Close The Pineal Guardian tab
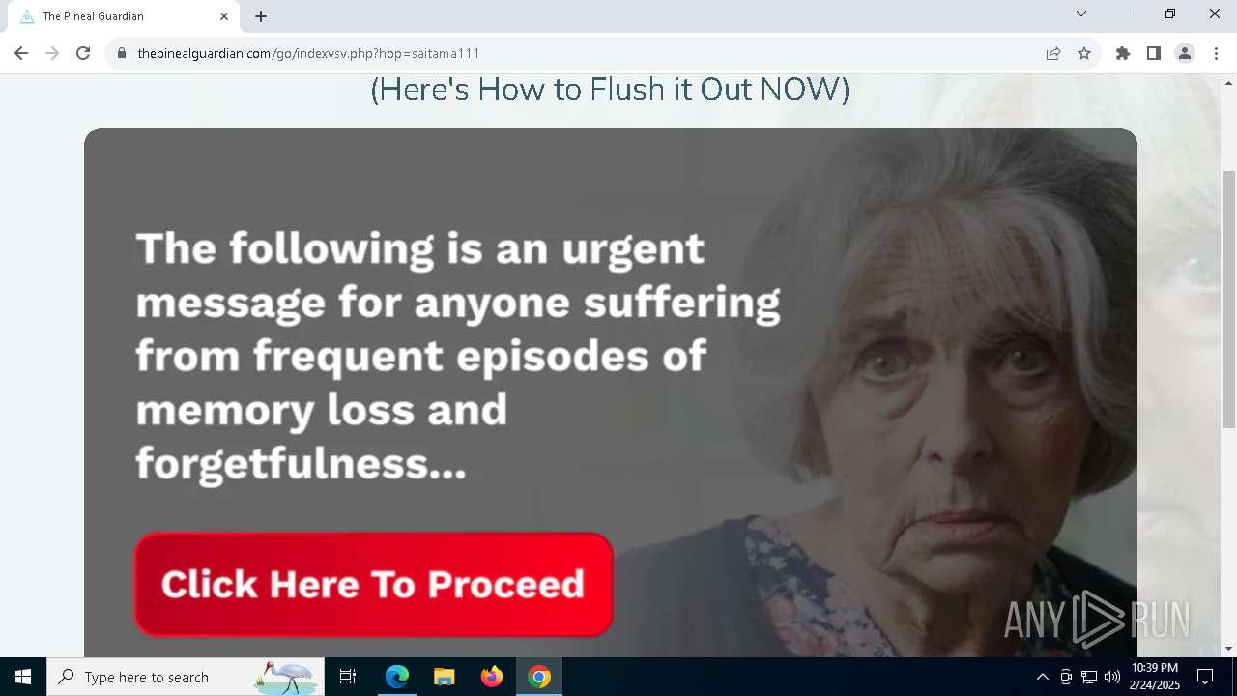The image size is (1237, 696). pyautogui.click(x=224, y=16)
